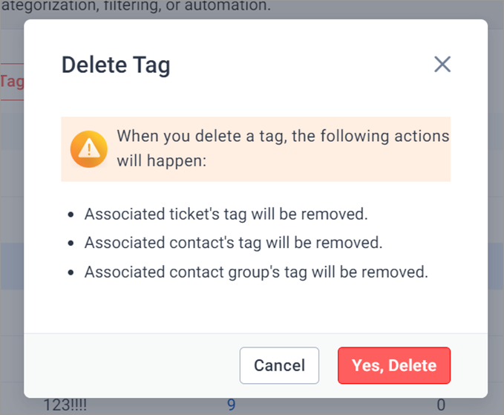Click the Delete Tag dialog title
Viewport: 504px width, 415px height.
tap(116, 65)
